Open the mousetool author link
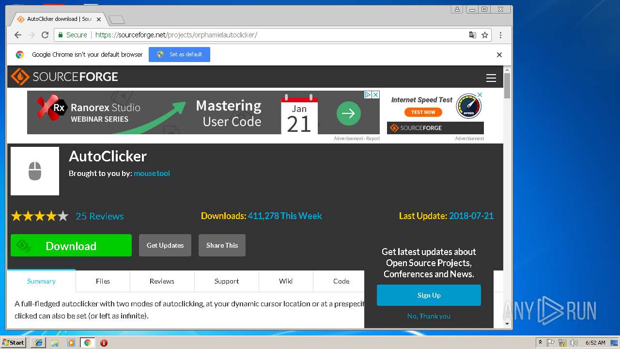This screenshot has height=349, width=620. [152, 173]
